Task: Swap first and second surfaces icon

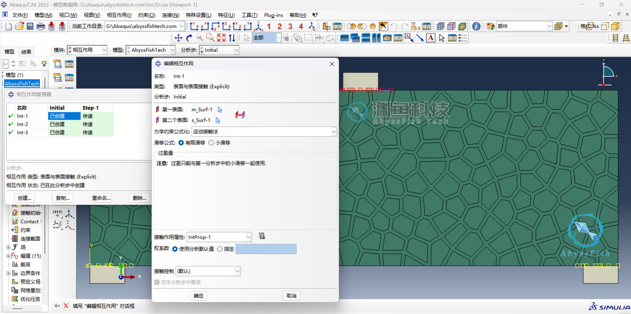Action: 240,115
